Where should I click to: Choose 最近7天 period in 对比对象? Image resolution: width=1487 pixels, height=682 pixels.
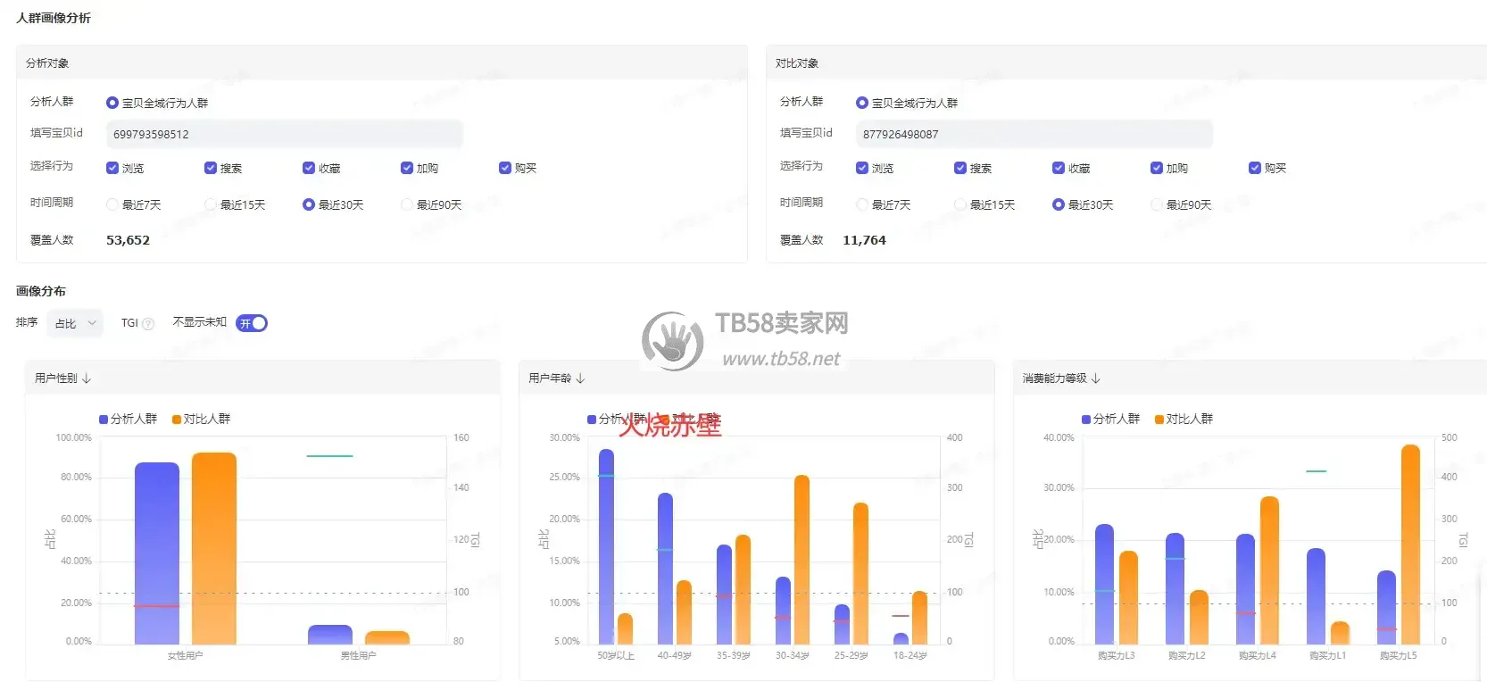coord(862,204)
